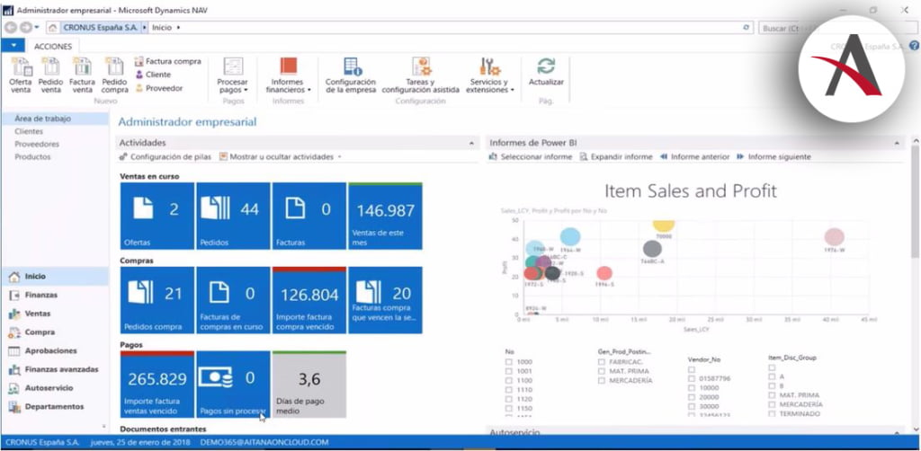Open Tareas y configuración asistida
The height and width of the screenshot is (451, 921).
(421, 75)
